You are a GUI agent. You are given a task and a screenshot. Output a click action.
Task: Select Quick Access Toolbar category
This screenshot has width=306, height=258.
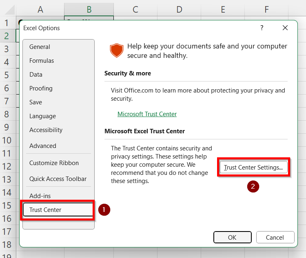point(58,179)
